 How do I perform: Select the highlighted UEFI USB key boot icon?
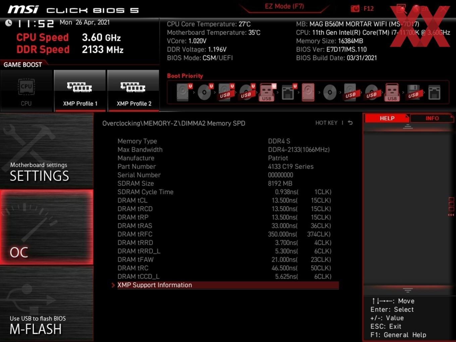point(267,92)
